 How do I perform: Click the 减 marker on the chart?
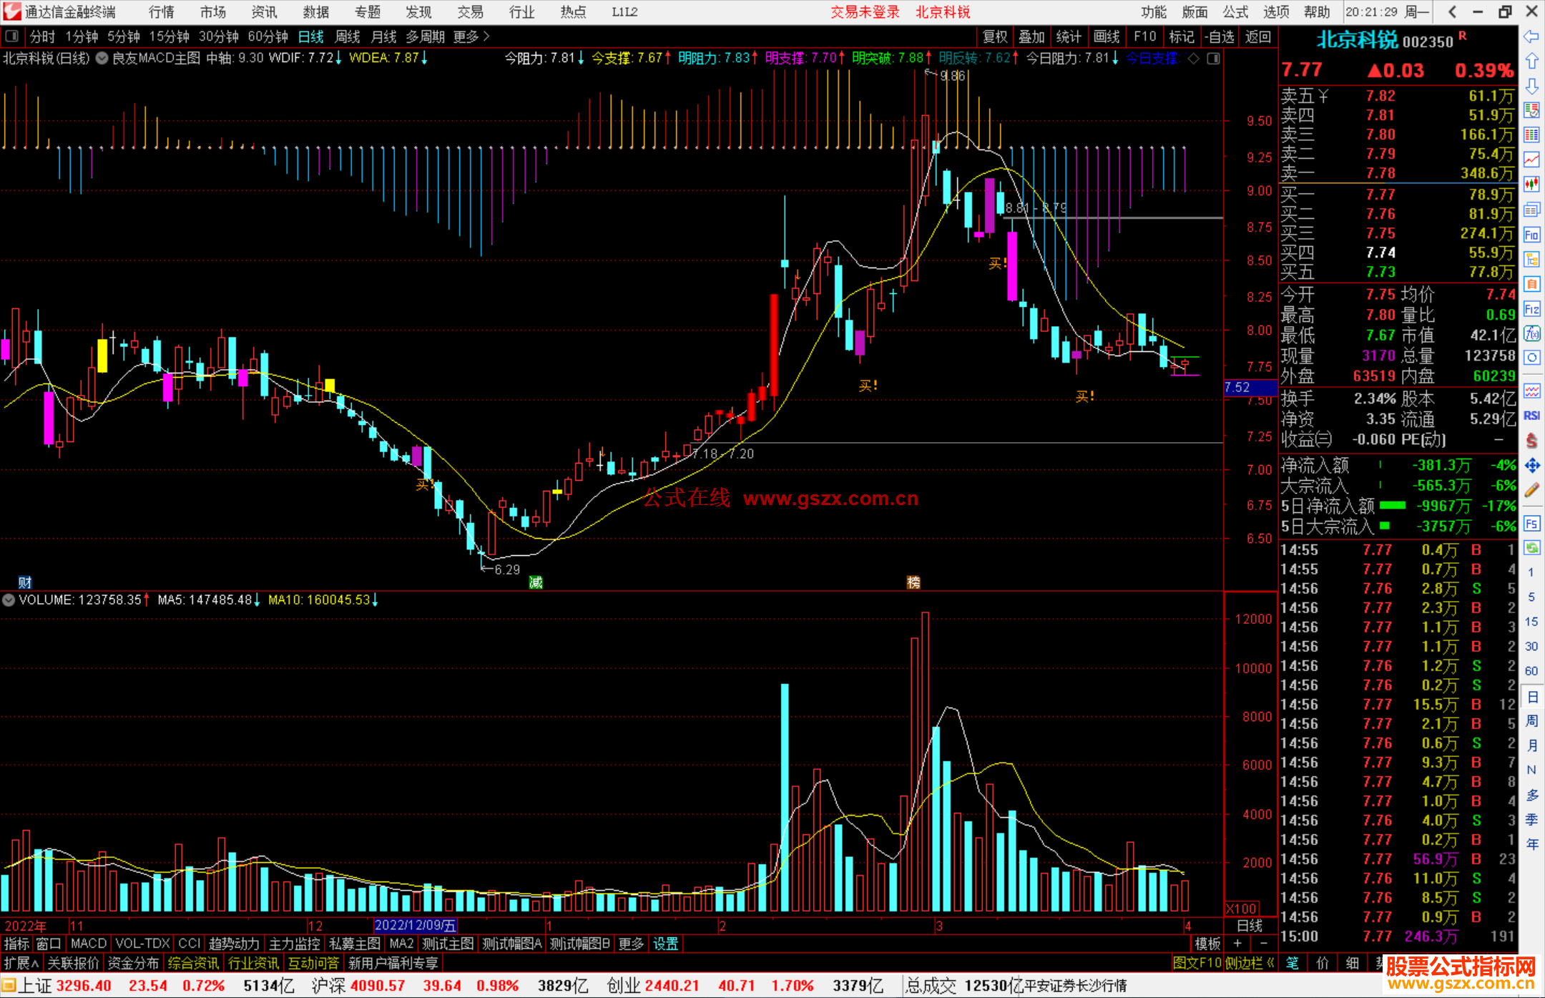(536, 582)
